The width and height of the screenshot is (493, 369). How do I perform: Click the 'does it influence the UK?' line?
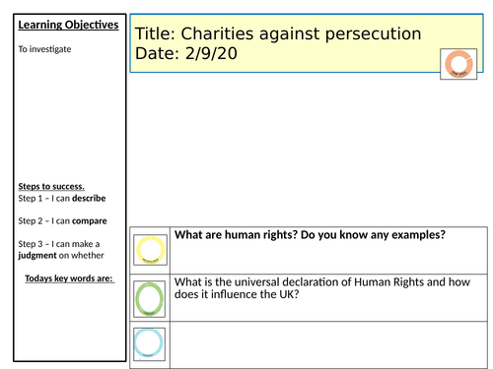coord(237,294)
